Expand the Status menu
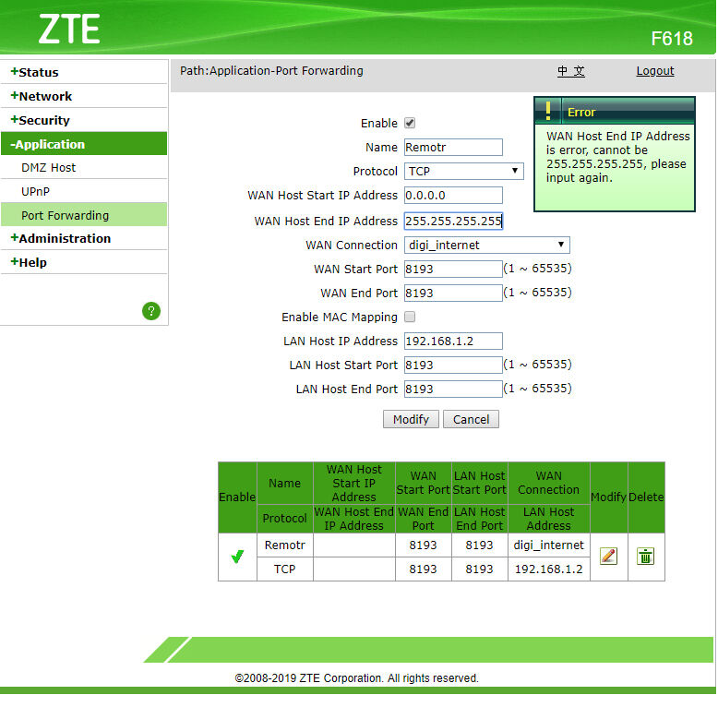 click(x=84, y=72)
